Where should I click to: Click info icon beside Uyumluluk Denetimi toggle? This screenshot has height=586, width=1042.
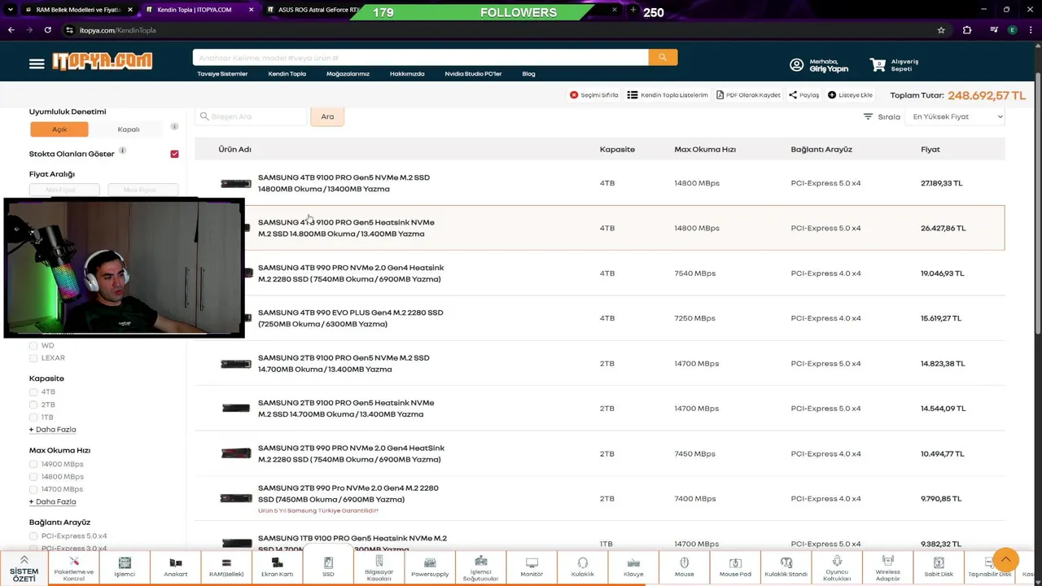[x=174, y=127]
